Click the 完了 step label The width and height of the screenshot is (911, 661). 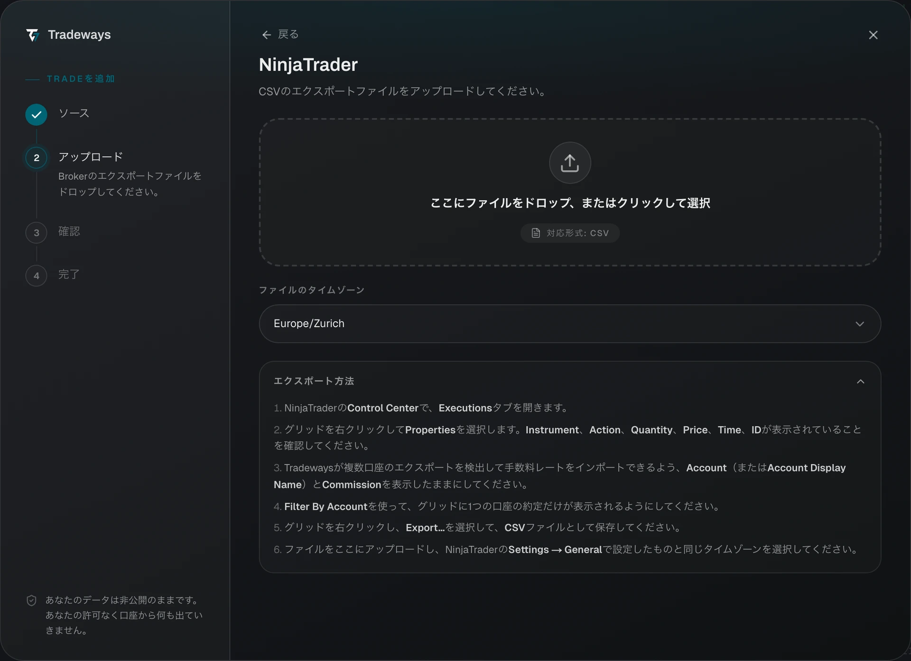(x=69, y=275)
